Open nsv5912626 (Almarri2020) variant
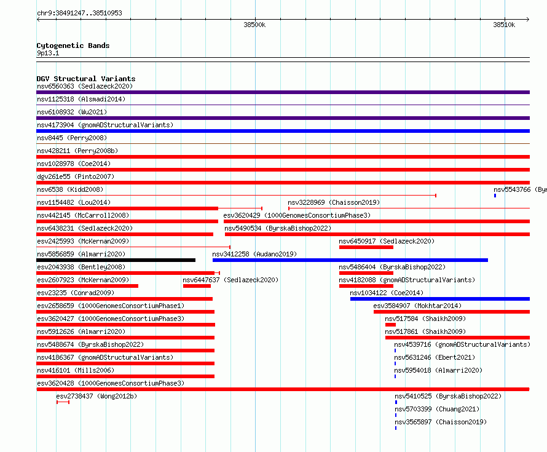The image size is (547, 452). [81, 331]
